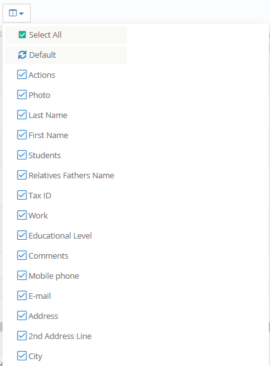Hide the Relatives Fathers Name column
Screen dimensions: 270x366
[x=22, y=175]
